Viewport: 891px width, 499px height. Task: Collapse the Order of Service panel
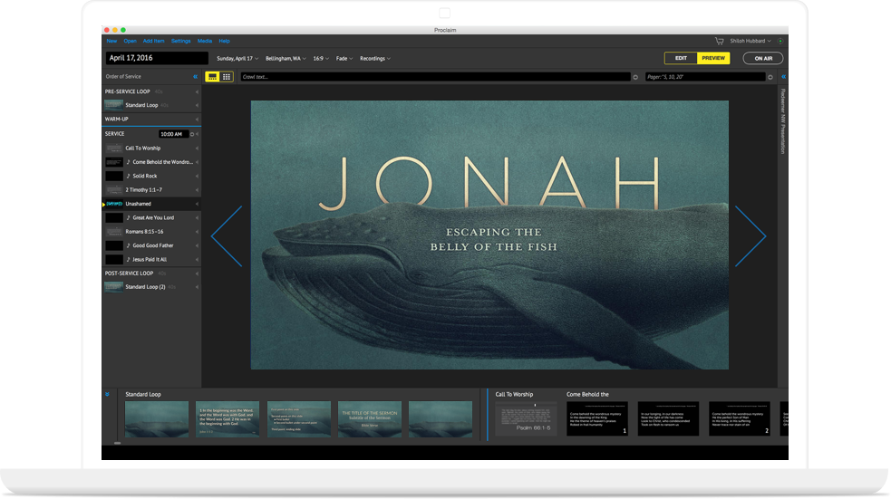[195, 77]
